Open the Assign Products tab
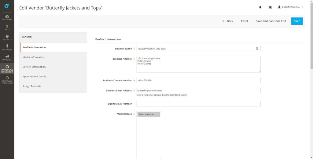The width and height of the screenshot is (313, 159). tap(32, 86)
